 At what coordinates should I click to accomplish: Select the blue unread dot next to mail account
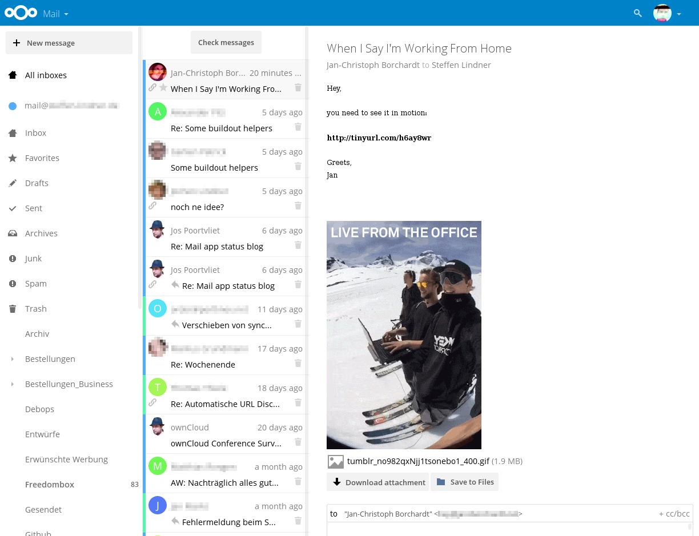point(13,105)
